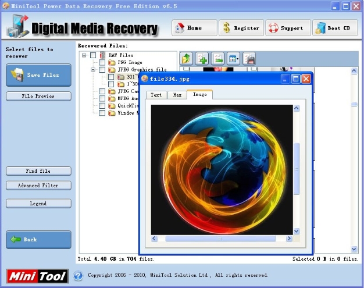
Task: Click the Boot CD button
Action: pyautogui.click(x=335, y=28)
